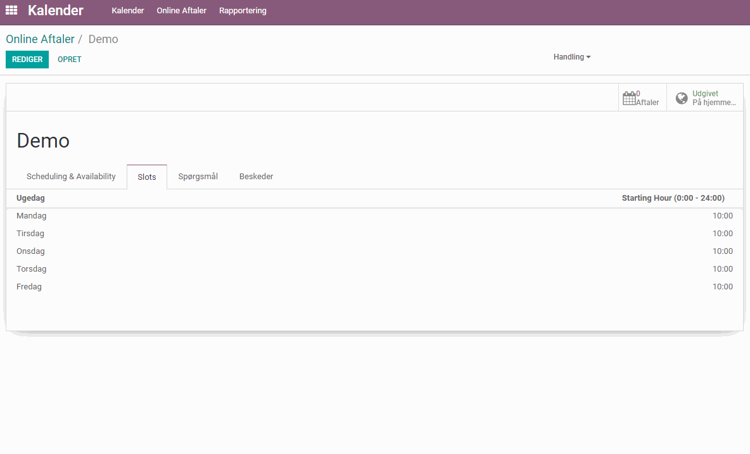Select the Fredag row
The width and height of the screenshot is (750, 454).
click(374, 286)
